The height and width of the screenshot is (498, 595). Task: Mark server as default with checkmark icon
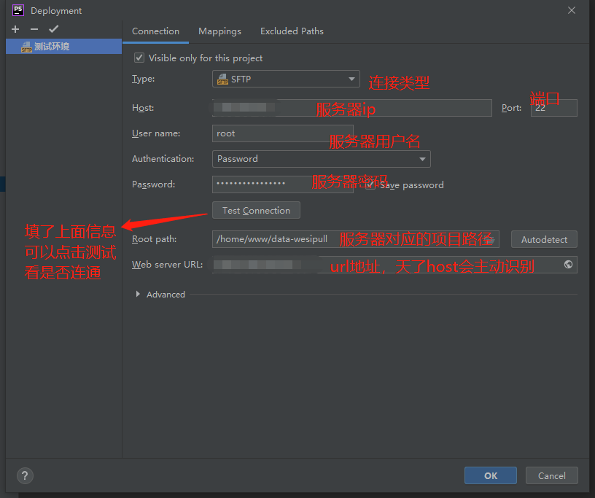(52, 29)
